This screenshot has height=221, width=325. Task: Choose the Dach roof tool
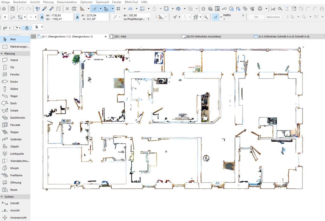click(13, 103)
